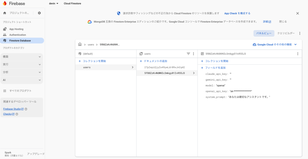This screenshot has height=159, width=308.
Task: Click the project settings gear icon
Action: pyautogui.click(x=39, y=13)
